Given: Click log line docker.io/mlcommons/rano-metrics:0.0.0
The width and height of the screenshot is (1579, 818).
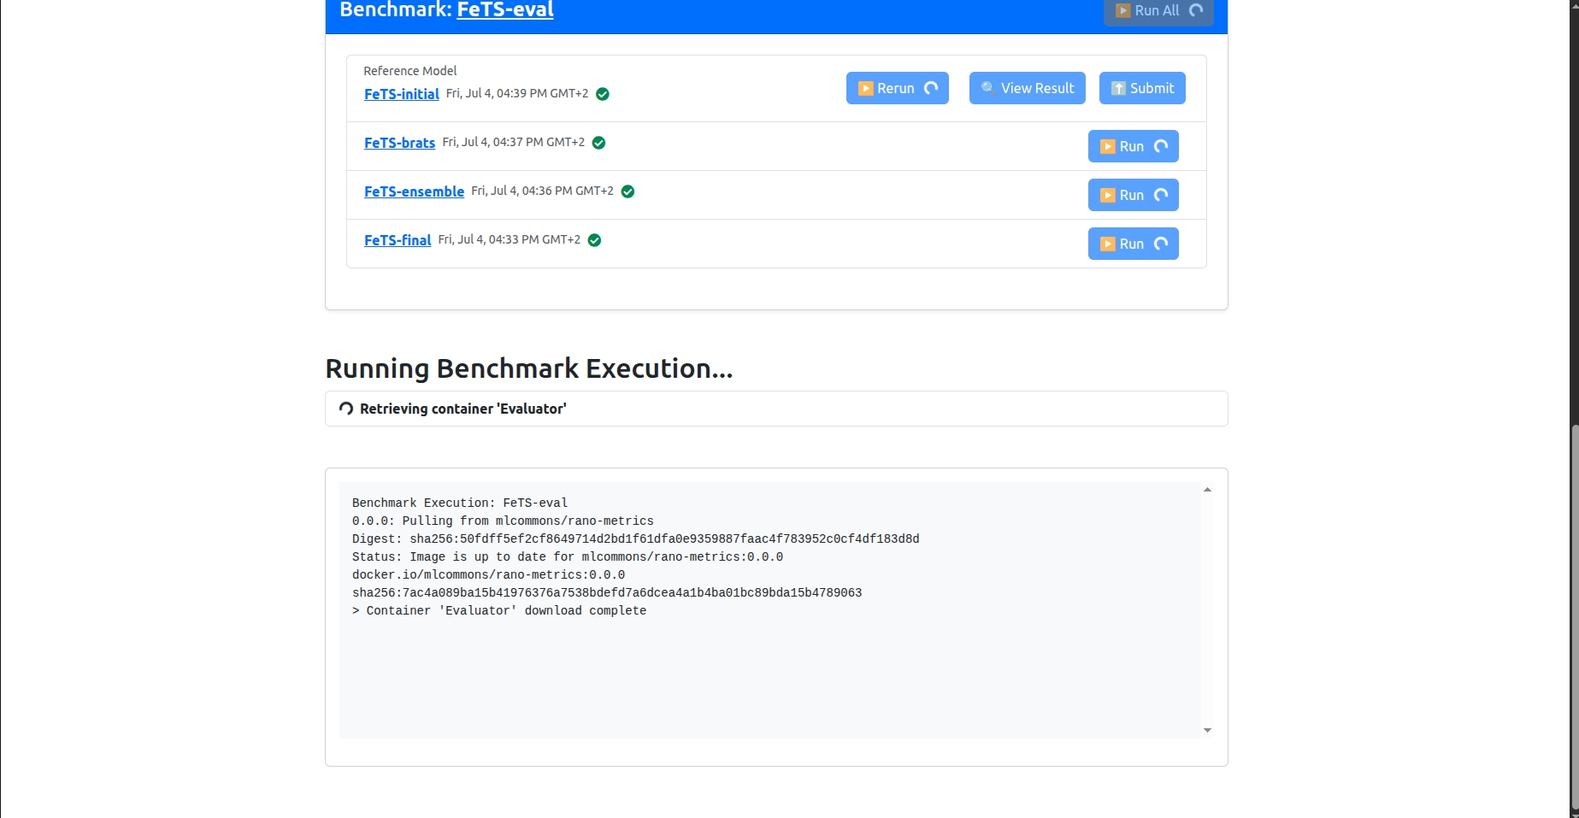Looking at the screenshot, I should pos(488,574).
